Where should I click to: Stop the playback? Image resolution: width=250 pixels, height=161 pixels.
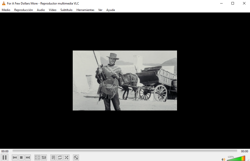click(21, 157)
